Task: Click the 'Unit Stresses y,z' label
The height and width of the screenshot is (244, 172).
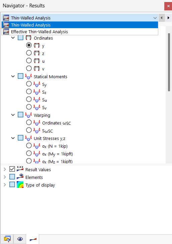Action: [50, 139]
